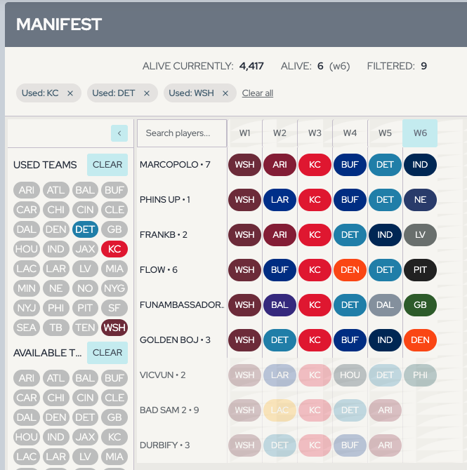Collapse the filter sidebar with the chevron
Image resolution: width=467 pixels, height=470 pixels.
tap(119, 133)
